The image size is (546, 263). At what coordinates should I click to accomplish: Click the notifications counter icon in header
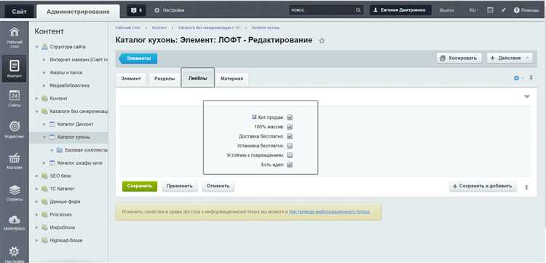click(137, 10)
